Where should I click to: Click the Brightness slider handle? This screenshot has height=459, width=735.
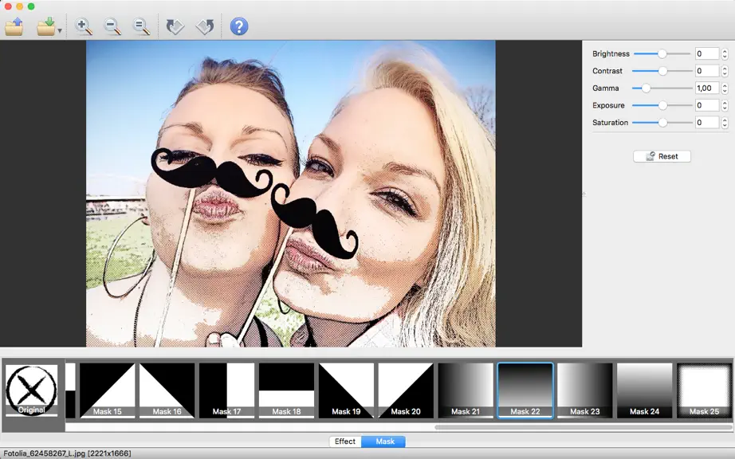point(662,54)
